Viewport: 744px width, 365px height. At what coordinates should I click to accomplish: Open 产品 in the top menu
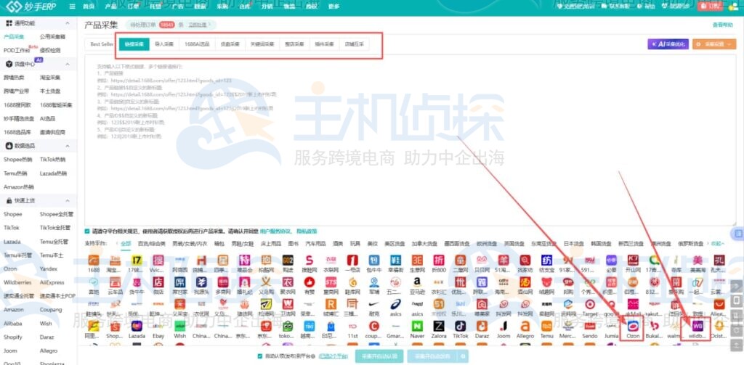pos(110,6)
